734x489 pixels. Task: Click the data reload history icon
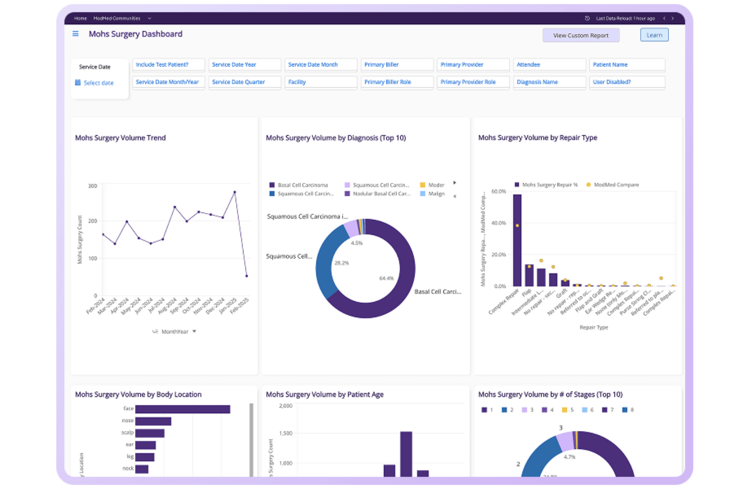(x=587, y=18)
